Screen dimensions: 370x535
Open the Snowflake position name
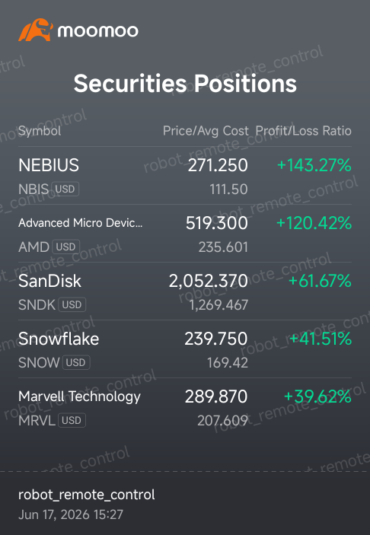click(x=59, y=339)
